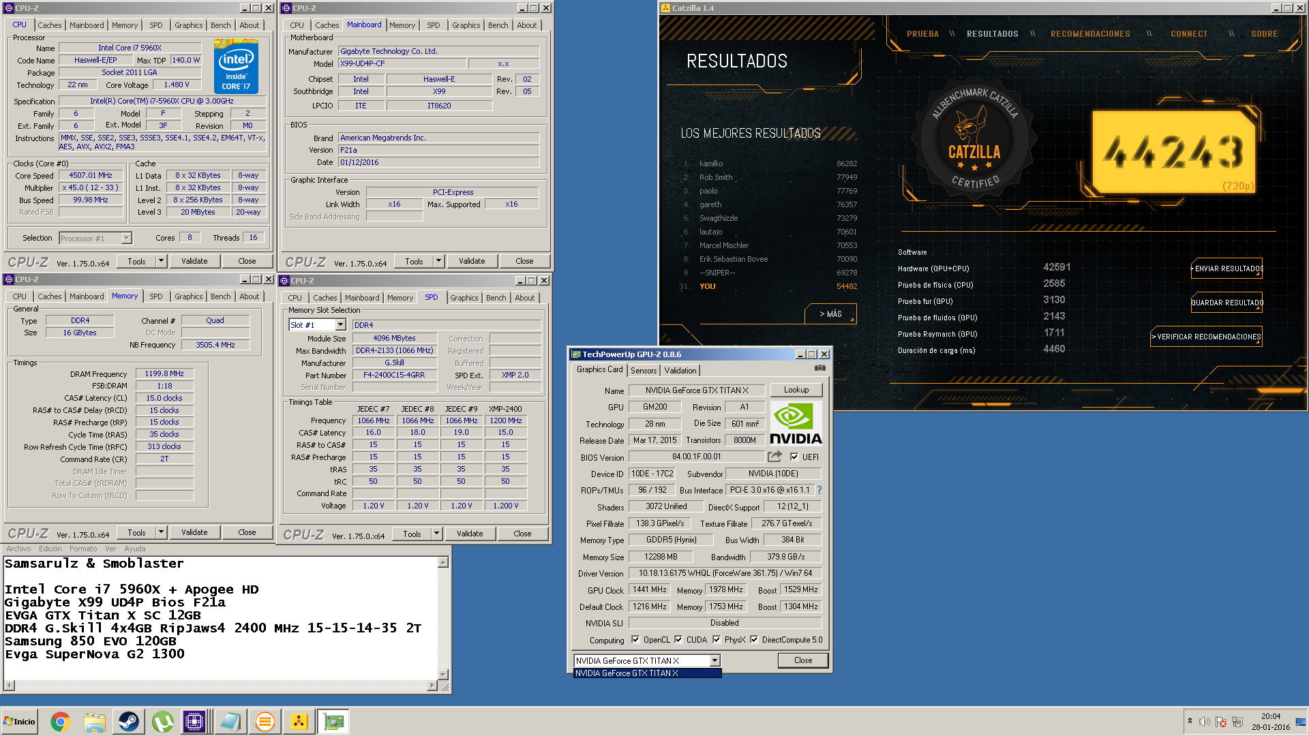The image size is (1309, 736).
Task: Click Validate in the CPU-Z Mainboard window
Action: (472, 261)
